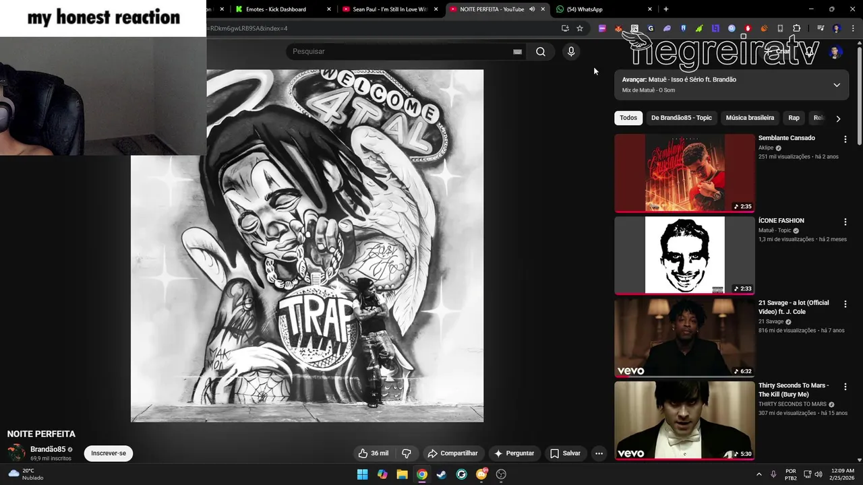The height and width of the screenshot is (485, 863).
Task: Open the Windows Start menu
Action: coord(362,474)
